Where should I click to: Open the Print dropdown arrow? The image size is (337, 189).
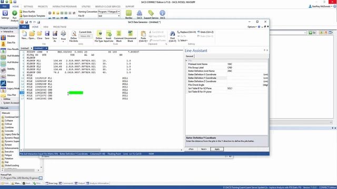click(63, 41)
